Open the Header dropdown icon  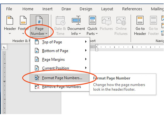click(x=10, y=20)
